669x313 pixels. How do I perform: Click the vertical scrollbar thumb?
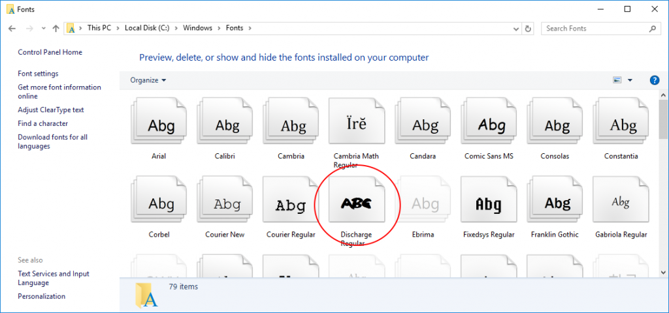[663, 119]
